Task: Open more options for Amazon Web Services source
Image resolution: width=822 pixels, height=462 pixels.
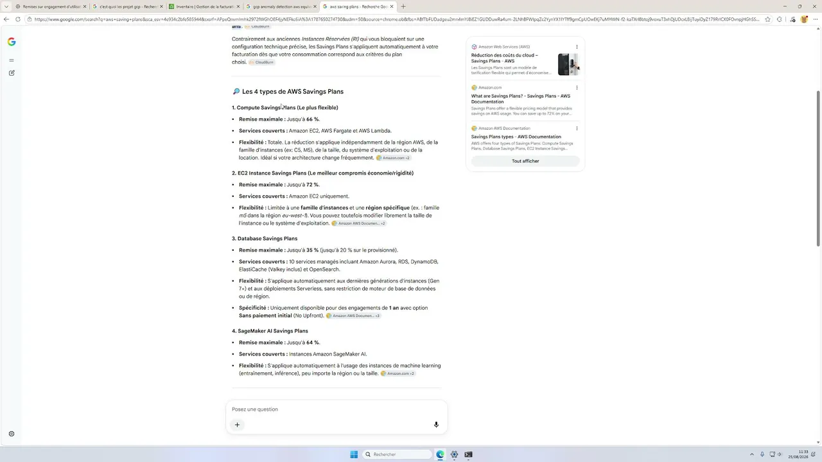Action: [577, 47]
